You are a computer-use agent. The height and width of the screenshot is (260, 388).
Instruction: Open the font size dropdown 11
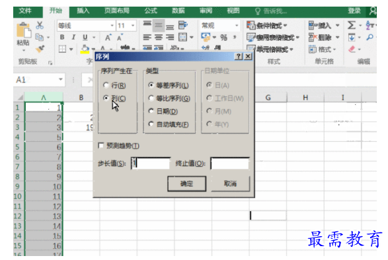pyautogui.click(x=133, y=26)
